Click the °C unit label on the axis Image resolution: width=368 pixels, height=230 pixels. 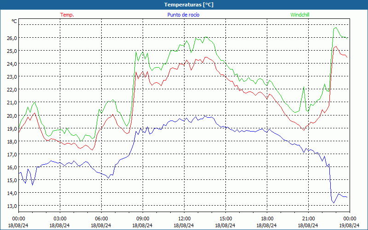pyautogui.click(x=14, y=21)
